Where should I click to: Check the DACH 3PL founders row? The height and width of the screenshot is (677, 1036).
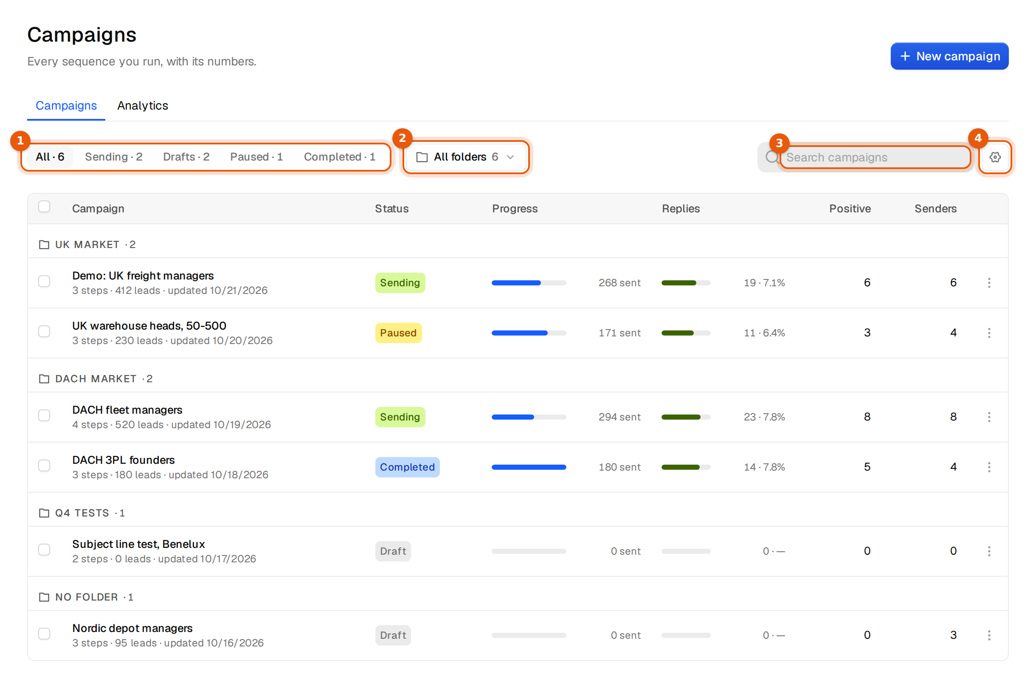coord(44,465)
